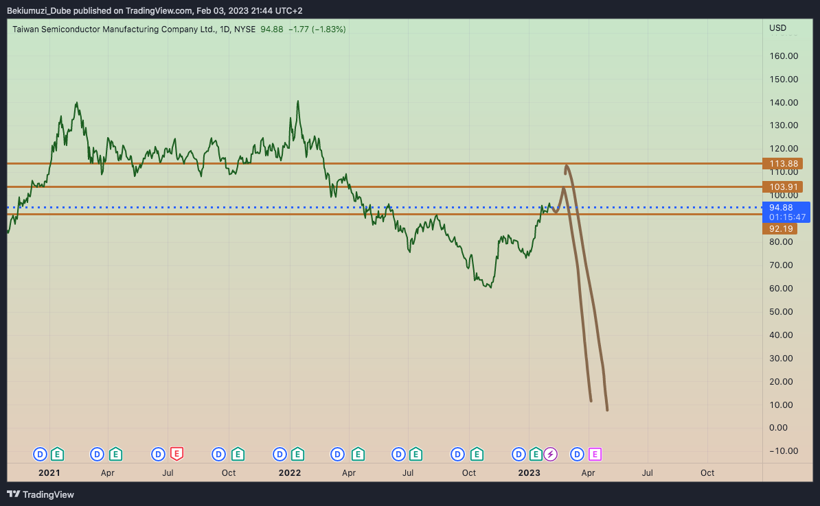Click the 113.88 price line label

point(782,163)
